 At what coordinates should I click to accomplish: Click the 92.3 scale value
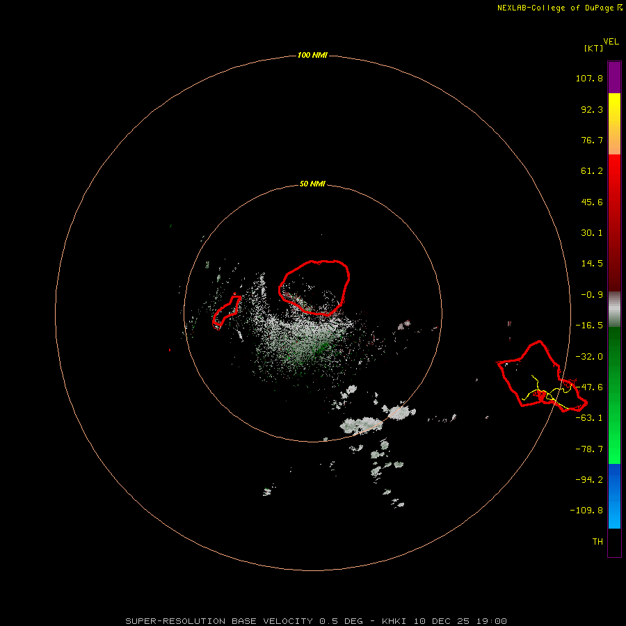(x=592, y=109)
